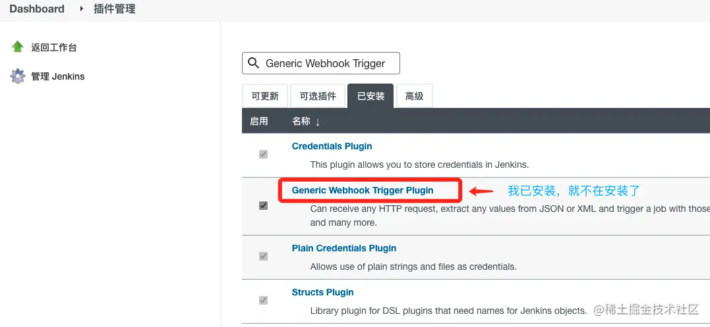Go to 返回工作台 in sidebar
This screenshot has width=710, height=327.
54,47
